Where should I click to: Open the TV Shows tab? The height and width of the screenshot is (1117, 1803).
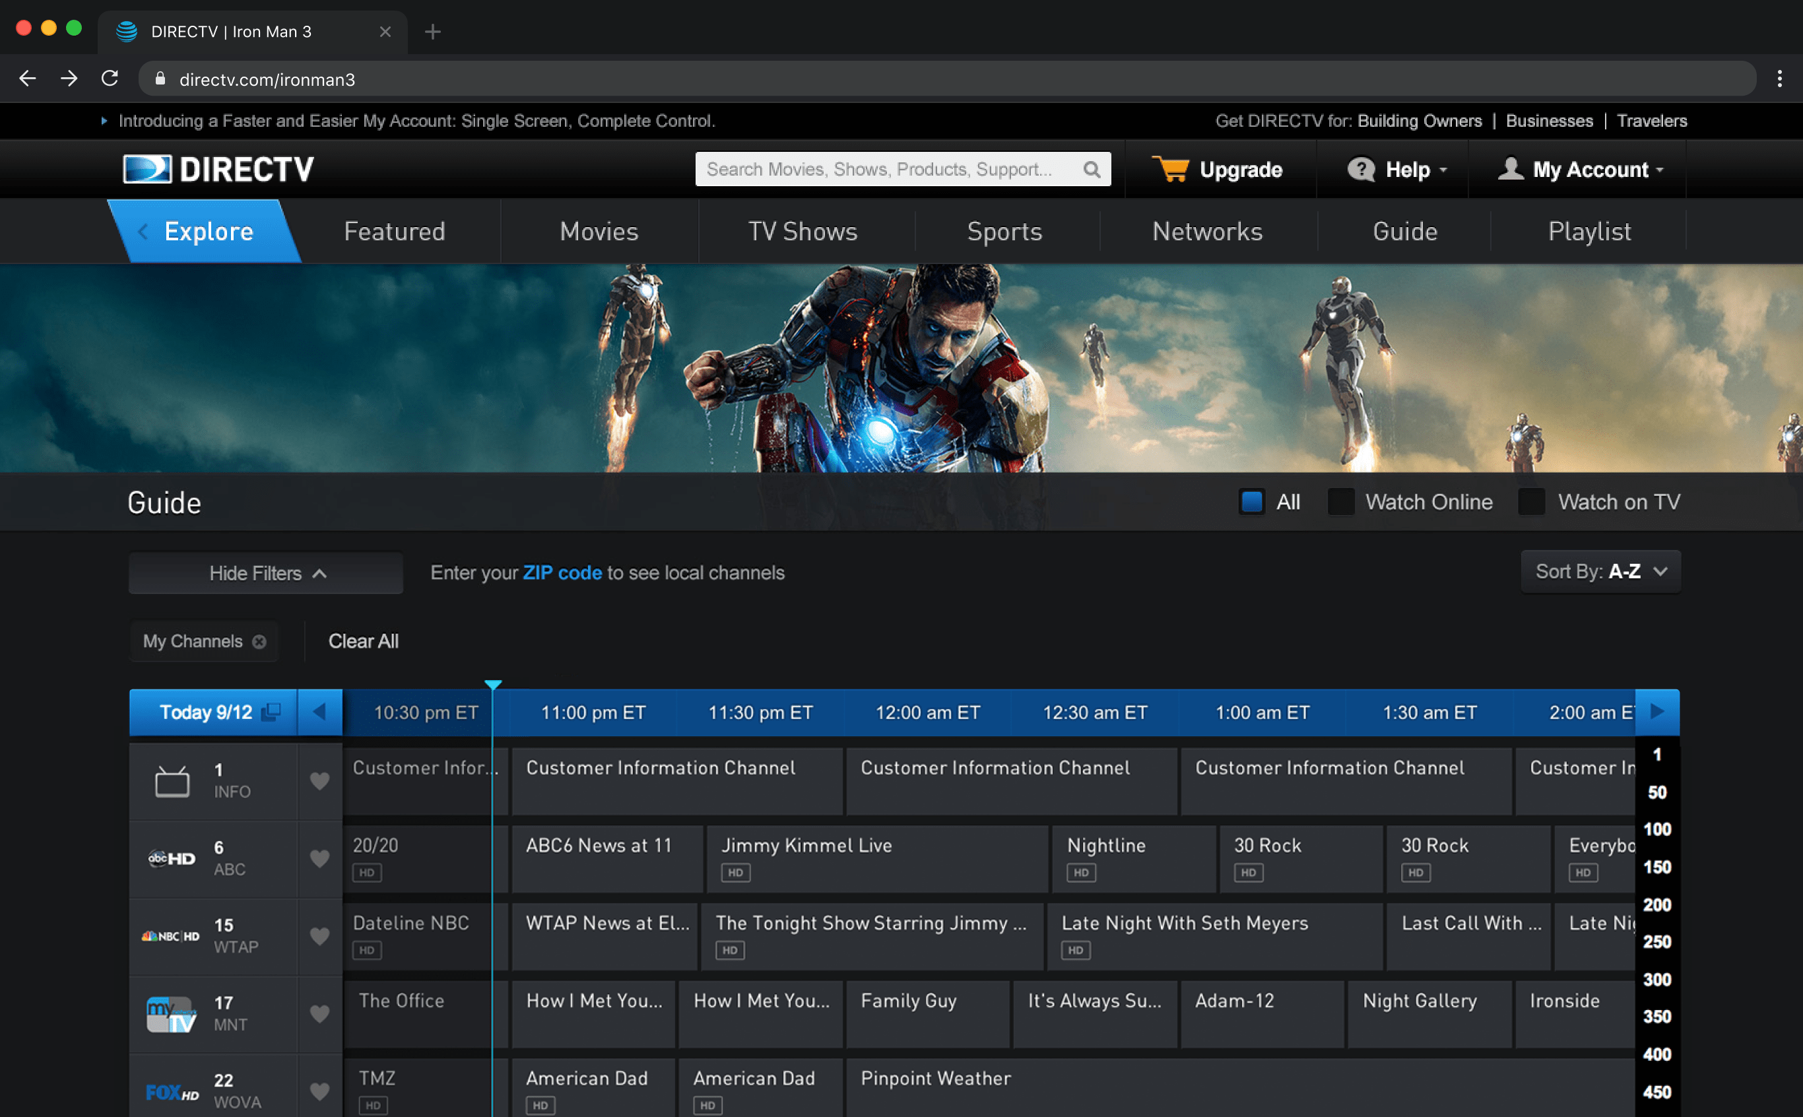coord(803,231)
